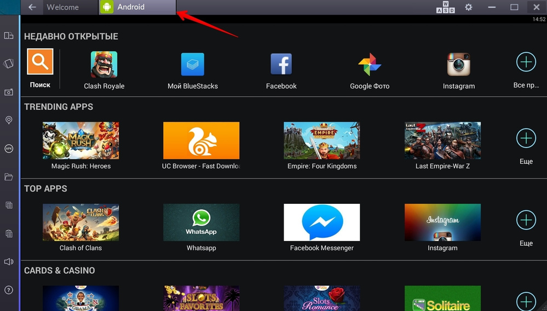Take a screenshot with camera sidebar icon
547x311 pixels.
pyautogui.click(x=9, y=92)
